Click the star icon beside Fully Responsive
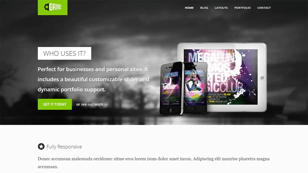308x173 pixels. (41, 146)
